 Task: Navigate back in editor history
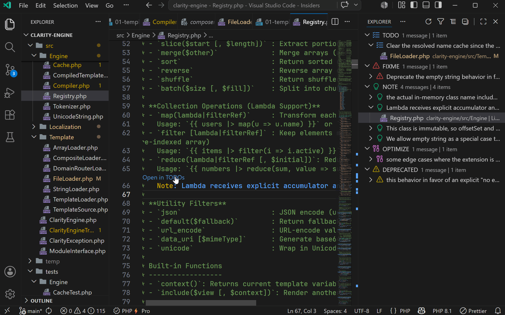149,5
